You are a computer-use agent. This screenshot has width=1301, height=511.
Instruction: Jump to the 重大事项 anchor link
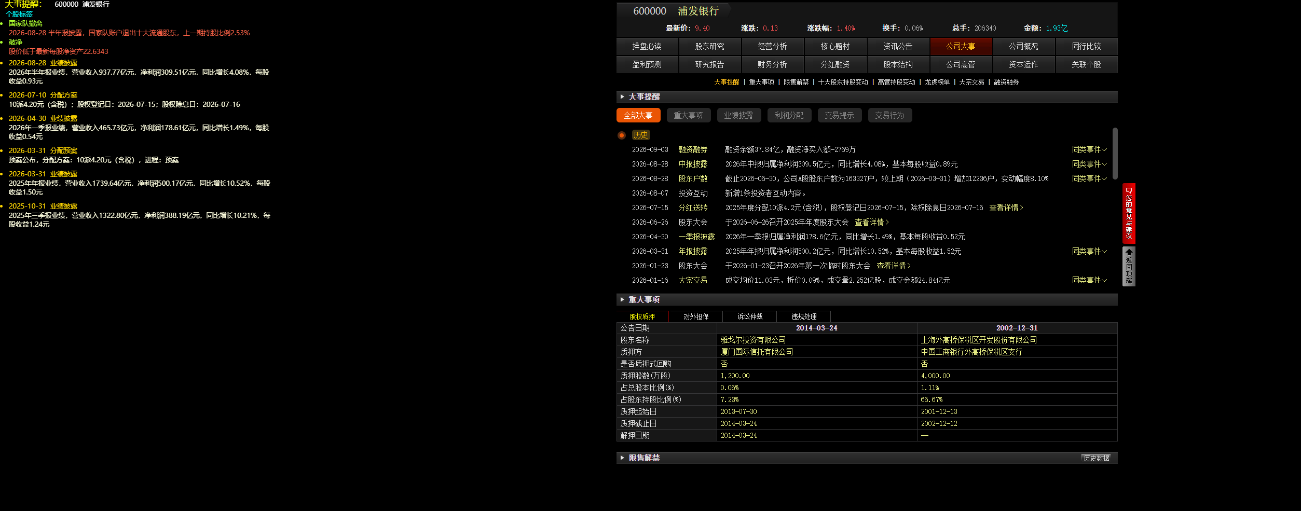click(x=761, y=82)
